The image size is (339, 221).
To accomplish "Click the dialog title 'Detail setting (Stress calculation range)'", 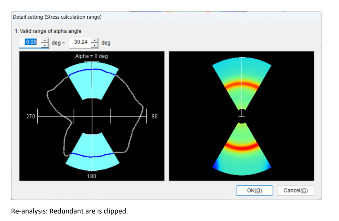I will (x=57, y=17).
